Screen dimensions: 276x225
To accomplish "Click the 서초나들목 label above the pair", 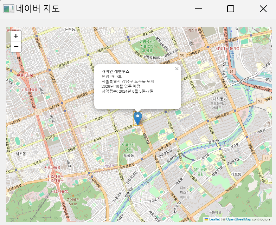I will coord(52,167).
